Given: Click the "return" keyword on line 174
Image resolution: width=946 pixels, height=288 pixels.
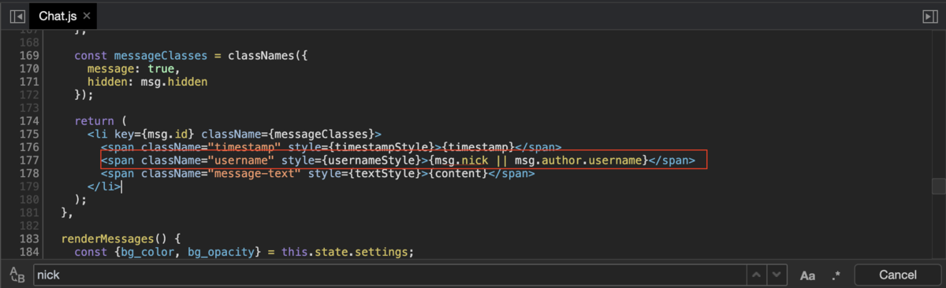Looking at the screenshot, I should pyautogui.click(x=95, y=121).
